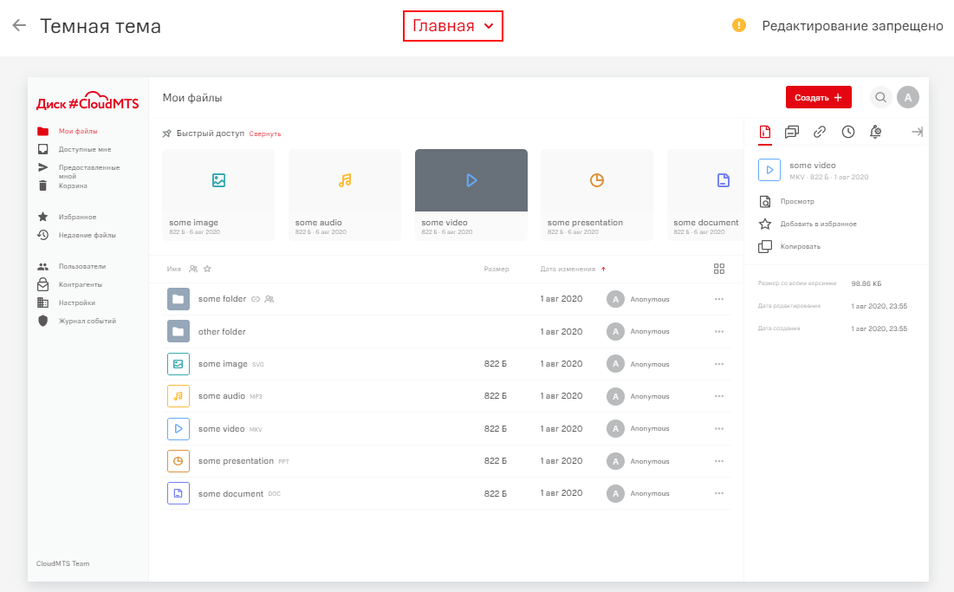Image resolution: width=954 pixels, height=592 pixels.
Task: Select the some video quick access thumbnail
Action: click(471, 194)
